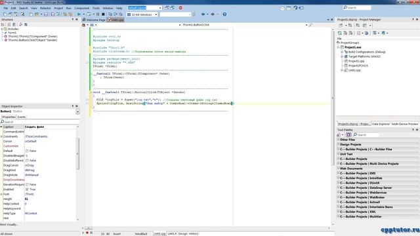Click the Trace Into toolbar icon
This screenshot has height=236, width=420.
pyautogui.click(x=110, y=14)
